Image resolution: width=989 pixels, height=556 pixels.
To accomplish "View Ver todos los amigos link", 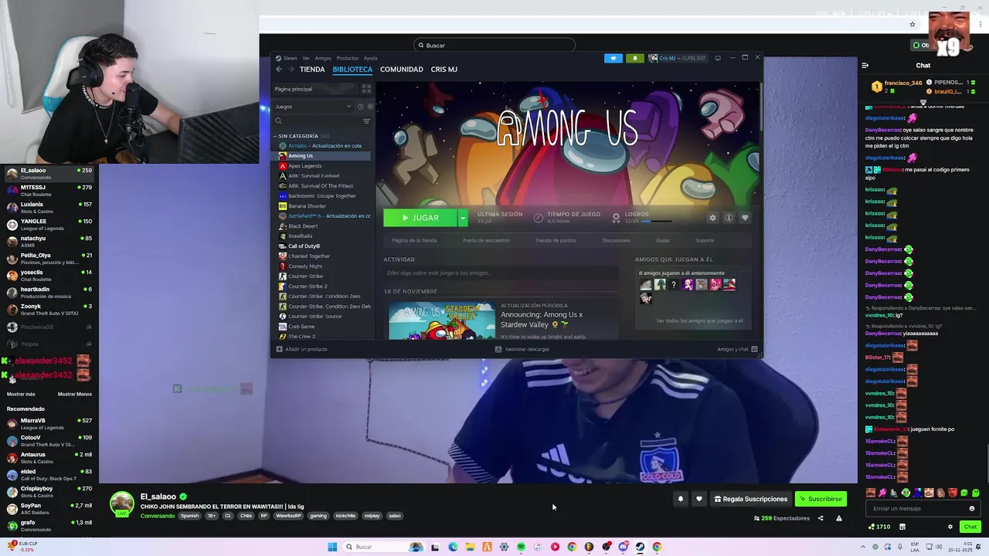I will (x=699, y=320).
